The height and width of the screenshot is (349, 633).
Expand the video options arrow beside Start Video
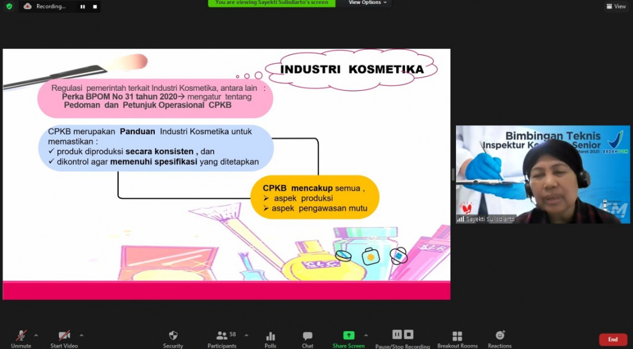click(82, 335)
